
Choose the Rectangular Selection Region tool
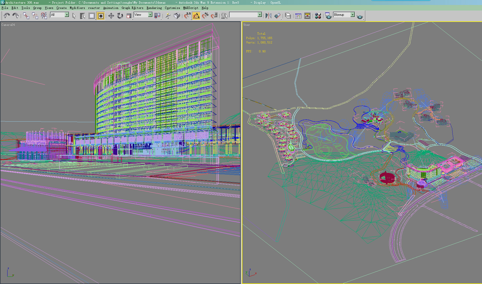click(x=92, y=16)
